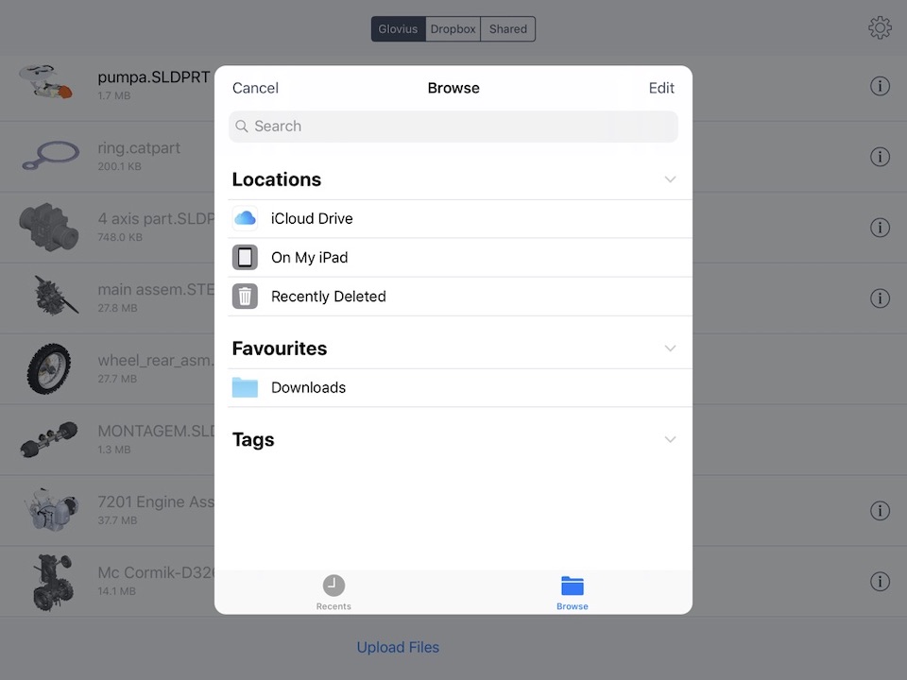The height and width of the screenshot is (680, 907).
Task: Click the Recents clock icon
Action: coord(334,586)
